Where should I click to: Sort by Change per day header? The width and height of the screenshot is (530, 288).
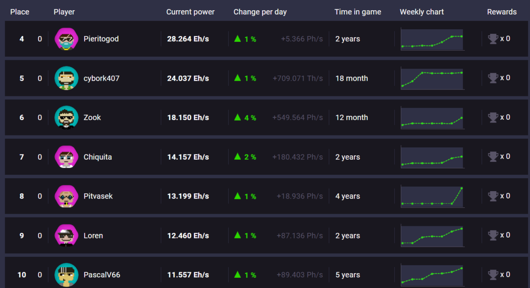click(260, 12)
